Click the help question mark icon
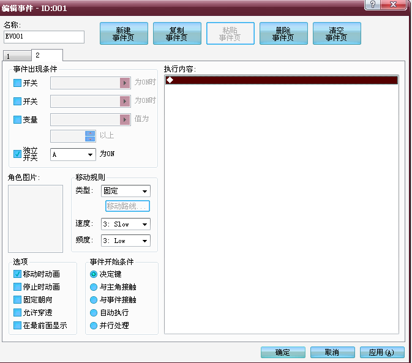The width and height of the screenshot is (412, 363). [x=372, y=4]
